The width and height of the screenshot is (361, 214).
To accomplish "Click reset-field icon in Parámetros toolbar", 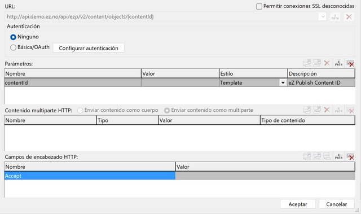I will pos(350,63).
